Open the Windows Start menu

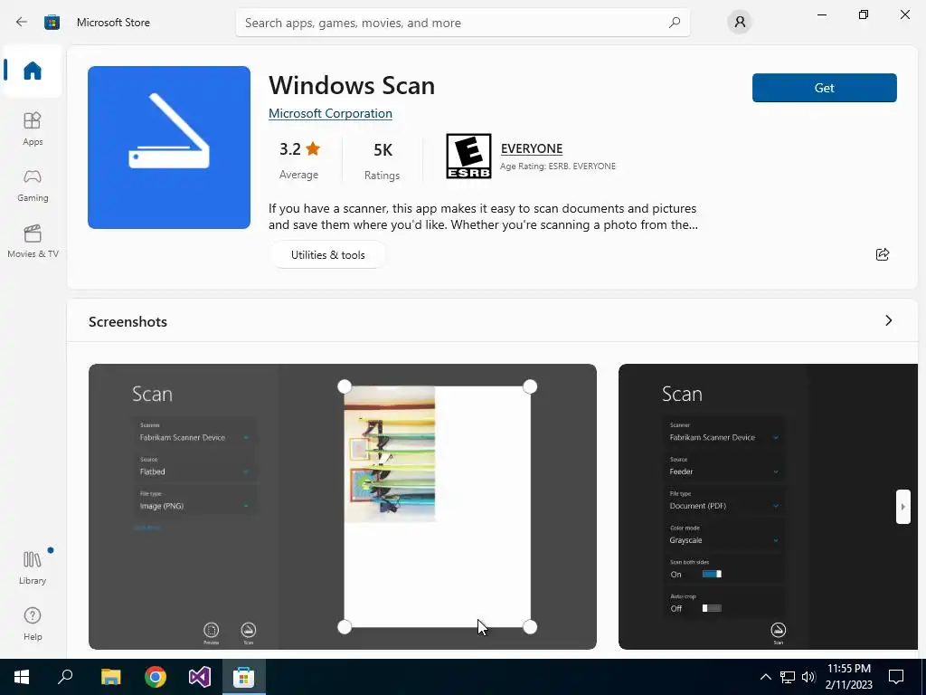[22, 677]
